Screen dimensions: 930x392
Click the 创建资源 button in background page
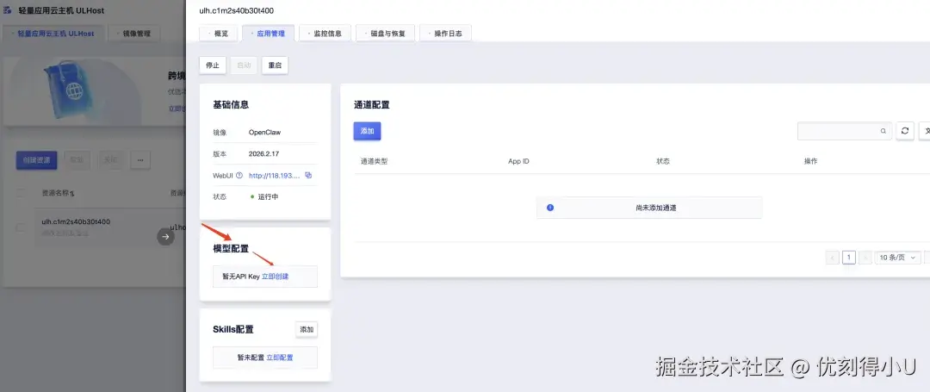coord(36,160)
